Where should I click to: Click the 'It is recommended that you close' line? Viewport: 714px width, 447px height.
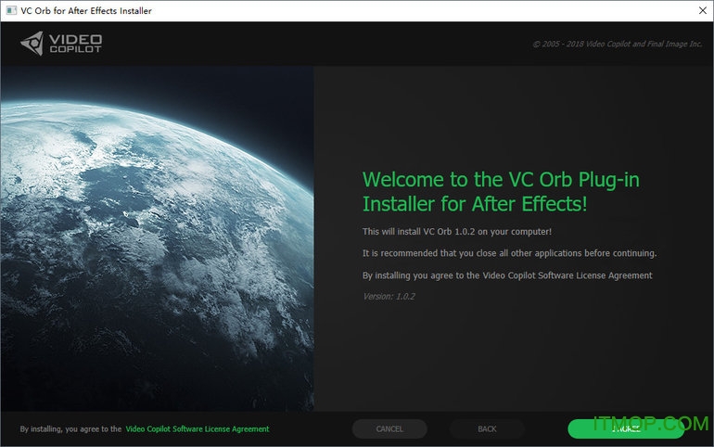tap(510, 253)
